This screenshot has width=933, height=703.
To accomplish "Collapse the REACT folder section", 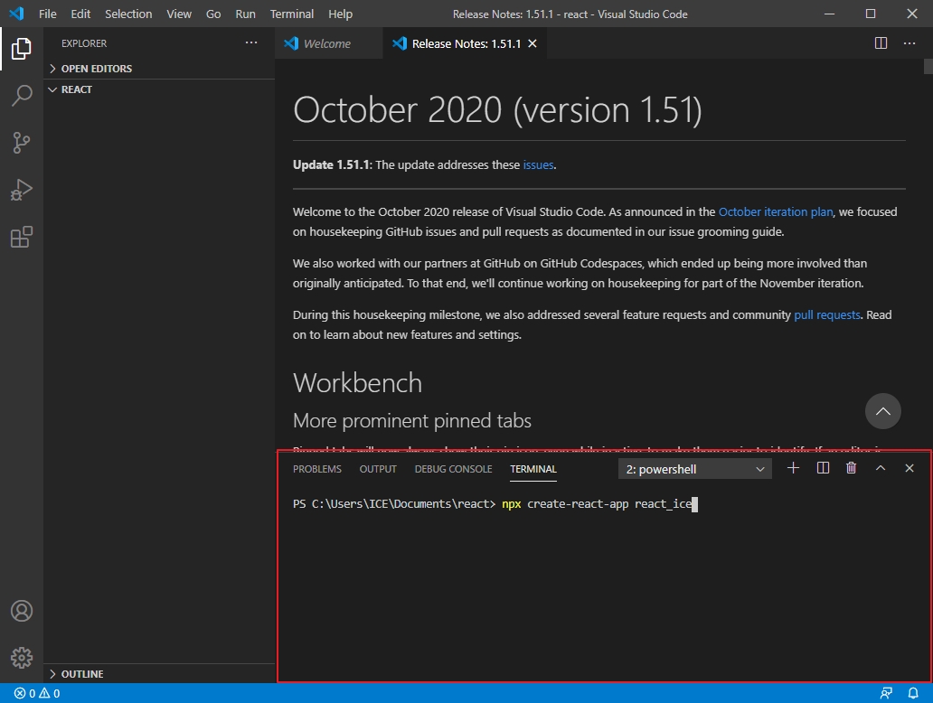I will (x=159, y=89).
